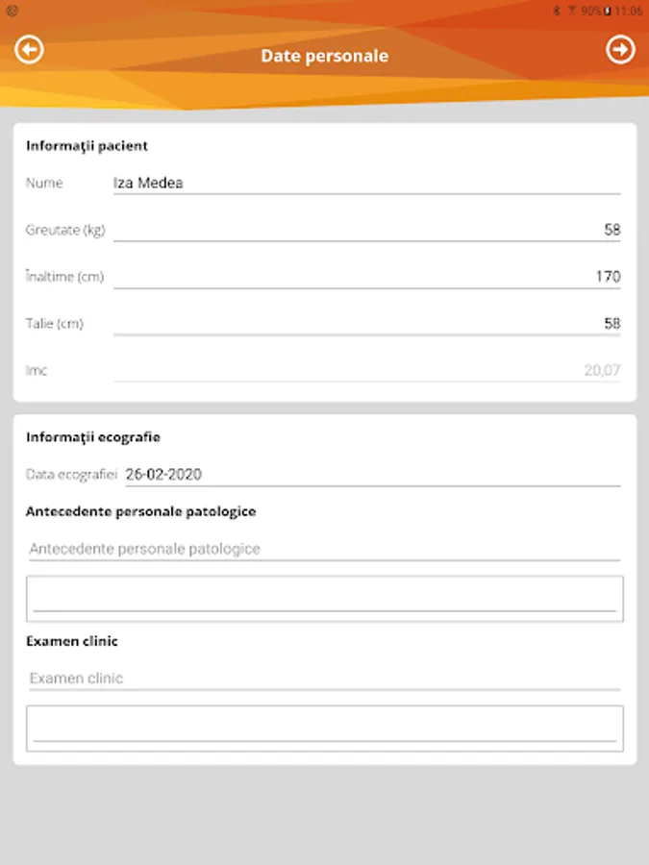649x865 pixels.
Task: Tap the notification icon at top-left status bar
Action: [x=12, y=11]
